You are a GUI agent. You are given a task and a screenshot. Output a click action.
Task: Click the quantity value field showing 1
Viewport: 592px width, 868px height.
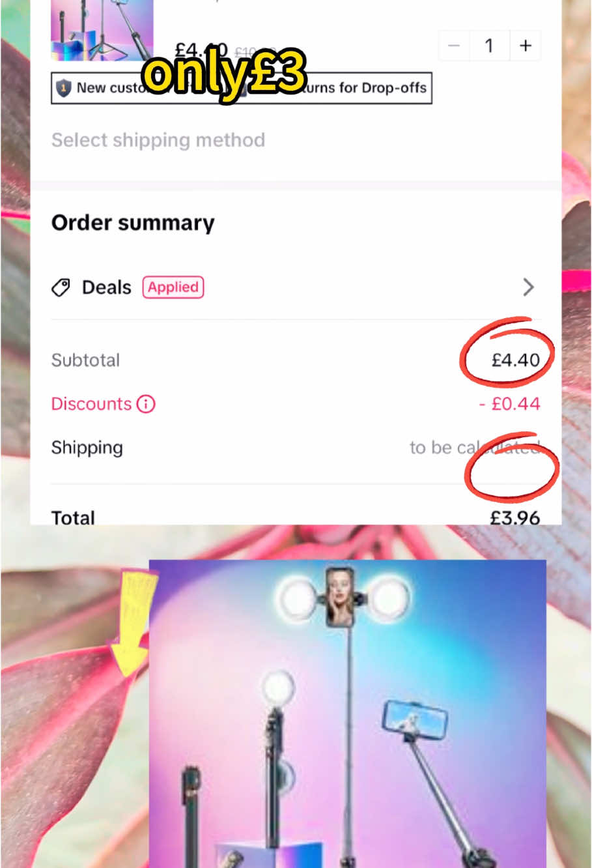point(489,46)
